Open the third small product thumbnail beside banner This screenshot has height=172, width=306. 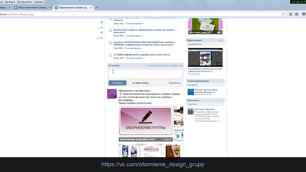(x=178, y=135)
